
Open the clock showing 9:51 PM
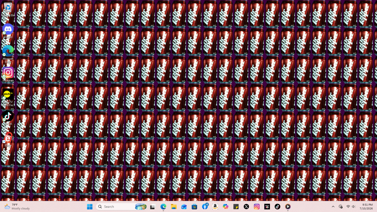[366, 207]
